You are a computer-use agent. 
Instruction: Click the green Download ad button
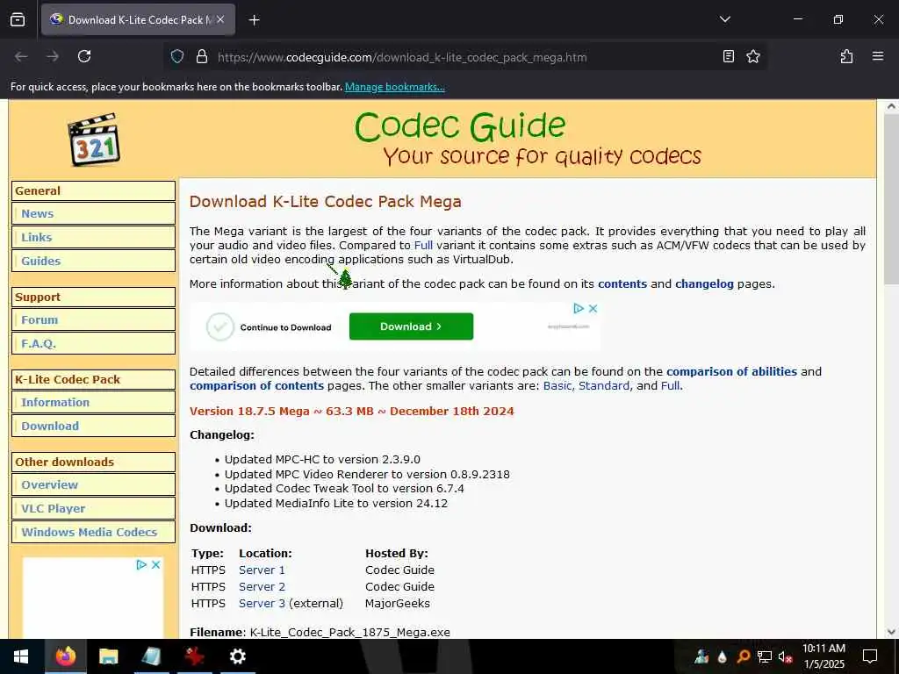pyautogui.click(x=411, y=326)
